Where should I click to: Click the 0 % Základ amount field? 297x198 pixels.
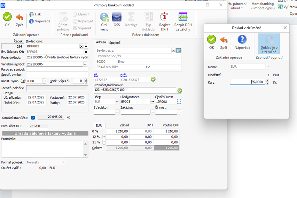click(x=118, y=131)
